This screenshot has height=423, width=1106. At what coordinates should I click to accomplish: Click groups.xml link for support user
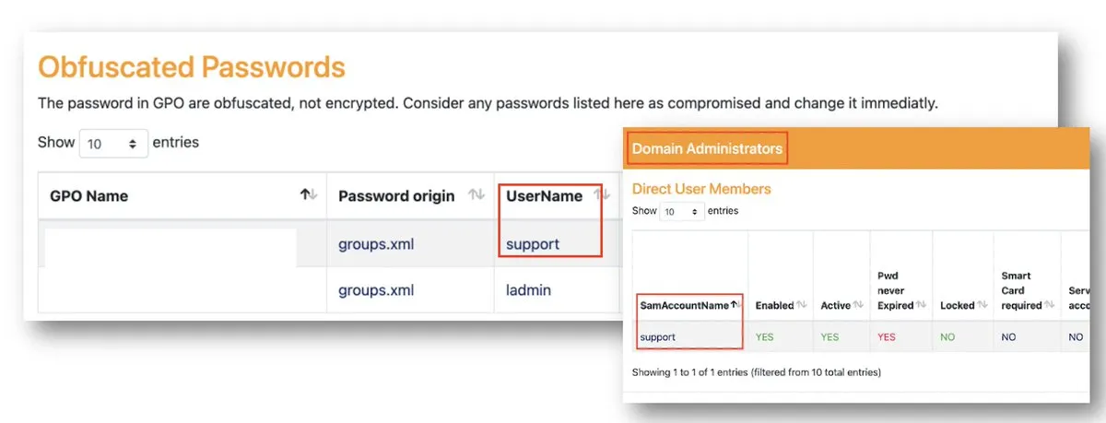click(x=376, y=245)
